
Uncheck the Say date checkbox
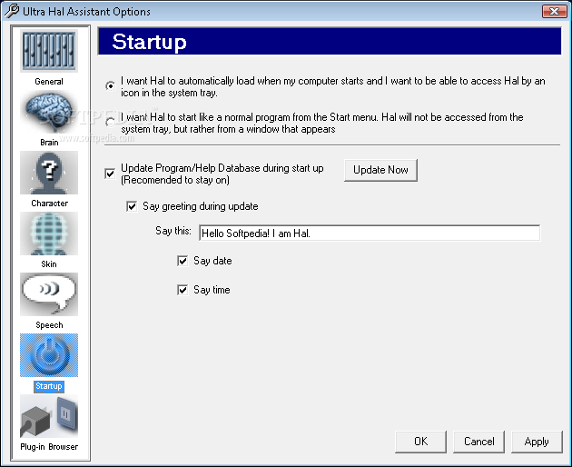(x=182, y=261)
